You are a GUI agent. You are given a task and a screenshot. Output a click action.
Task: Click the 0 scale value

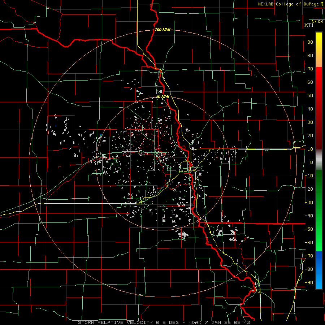point(312,162)
